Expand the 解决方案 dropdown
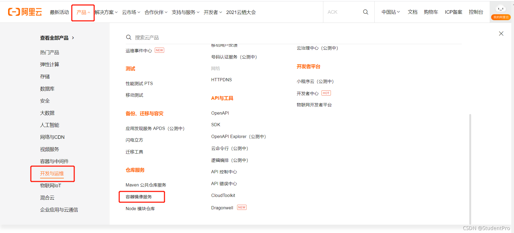Viewport: 514px width, 233px height. (x=106, y=12)
